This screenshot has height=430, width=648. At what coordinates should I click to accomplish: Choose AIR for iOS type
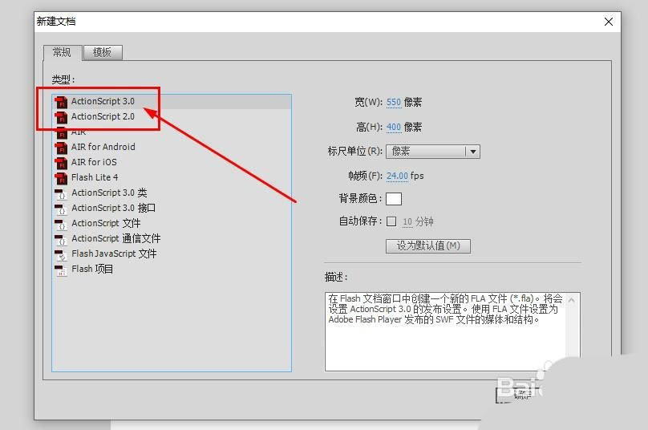[x=172, y=163]
